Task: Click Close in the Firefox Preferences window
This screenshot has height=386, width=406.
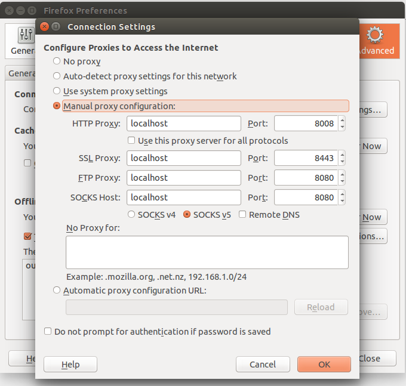Action: [377, 359]
